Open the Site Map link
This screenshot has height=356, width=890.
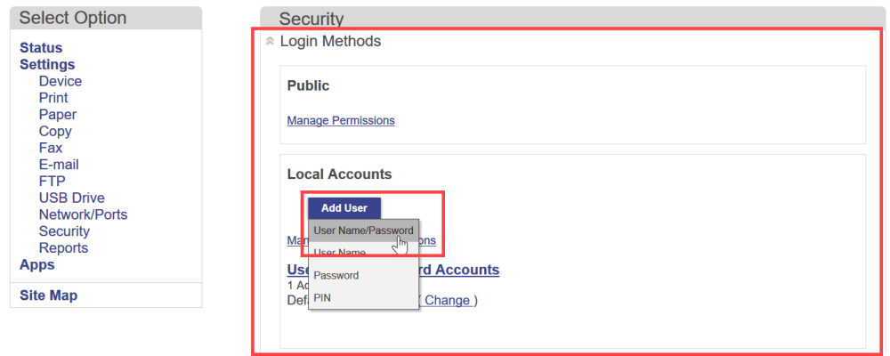pyautogui.click(x=48, y=295)
